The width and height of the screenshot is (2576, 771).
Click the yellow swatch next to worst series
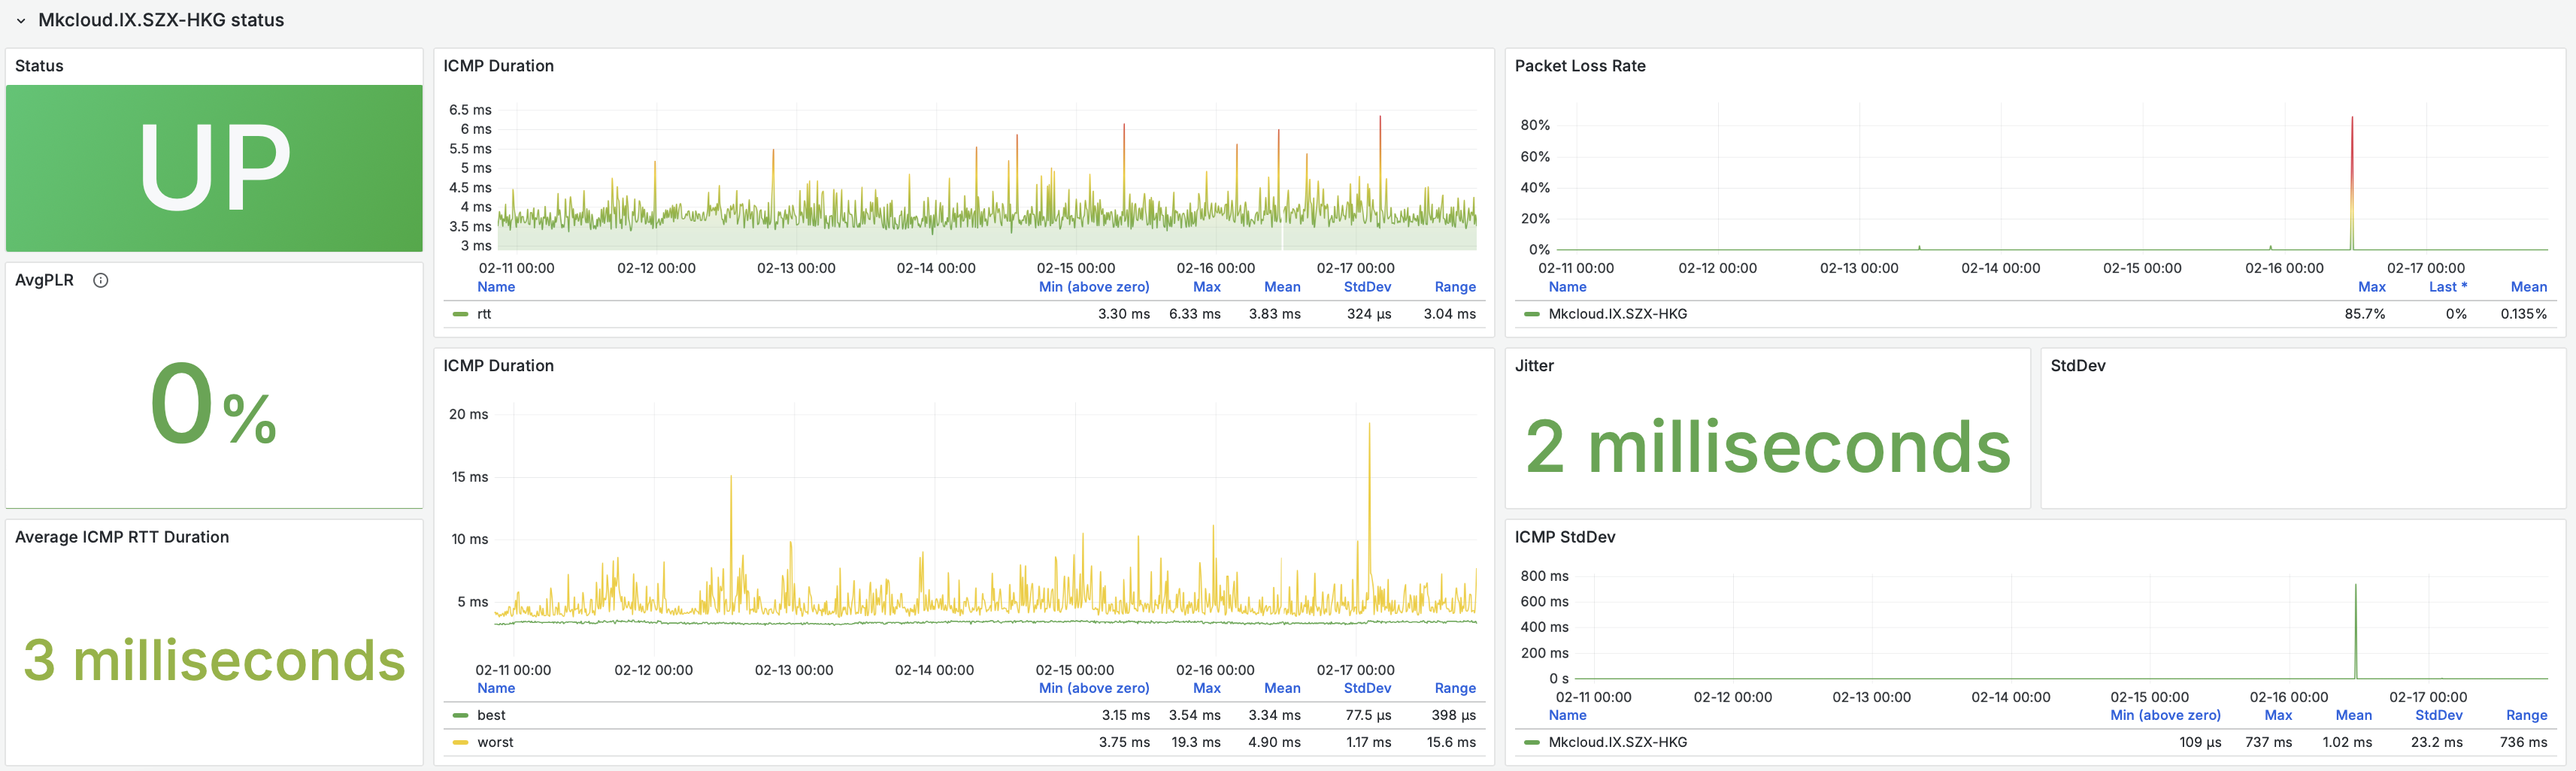click(x=460, y=742)
